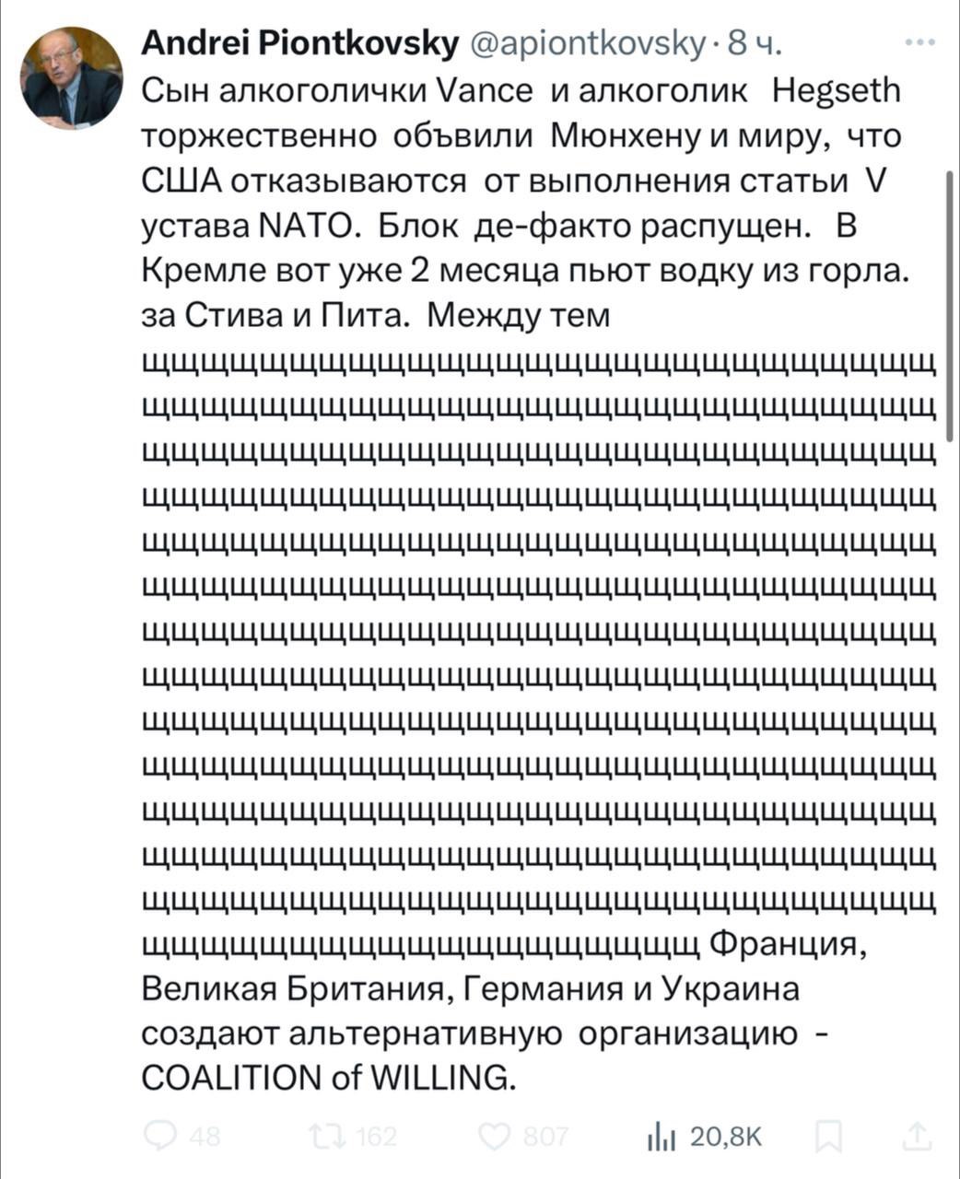Viewport: 960px width, 1179px height.
Task: Retweet this post using the repost icon
Action: (x=328, y=1138)
